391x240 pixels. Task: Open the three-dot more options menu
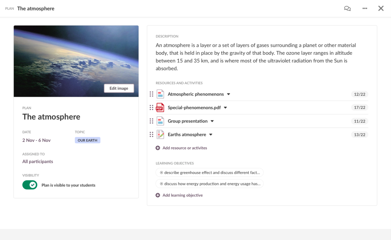click(365, 8)
